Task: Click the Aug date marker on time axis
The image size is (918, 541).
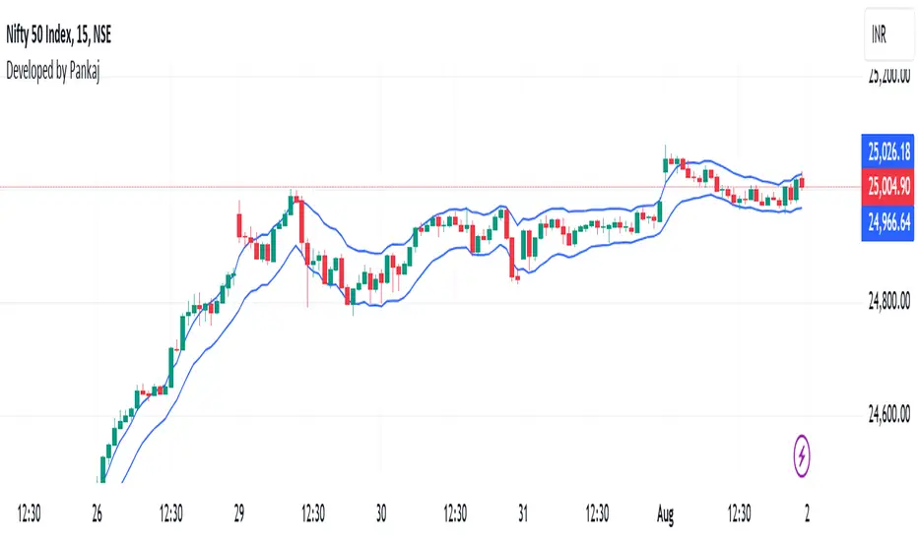Action: click(665, 514)
